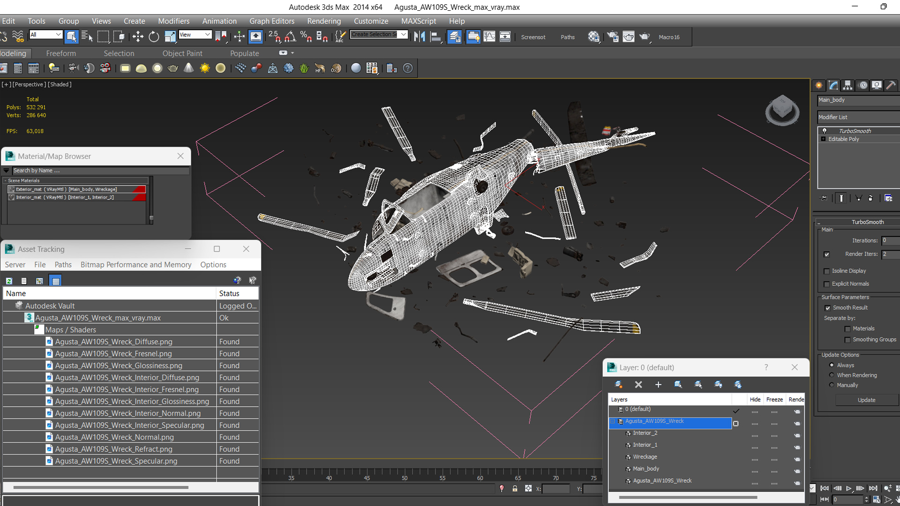Create new layer in Layer manager

click(618, 385)
